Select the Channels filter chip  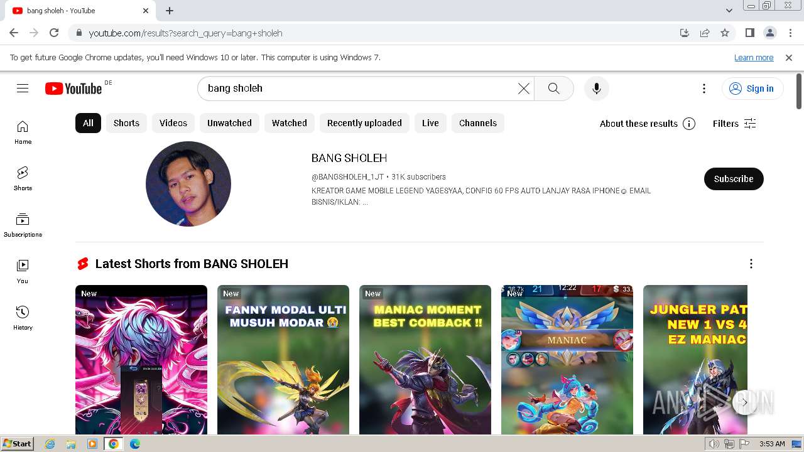(x=478, y=123)
